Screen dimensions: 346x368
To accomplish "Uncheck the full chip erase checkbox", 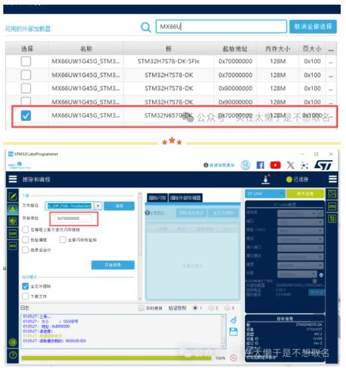I will point(25,286).
